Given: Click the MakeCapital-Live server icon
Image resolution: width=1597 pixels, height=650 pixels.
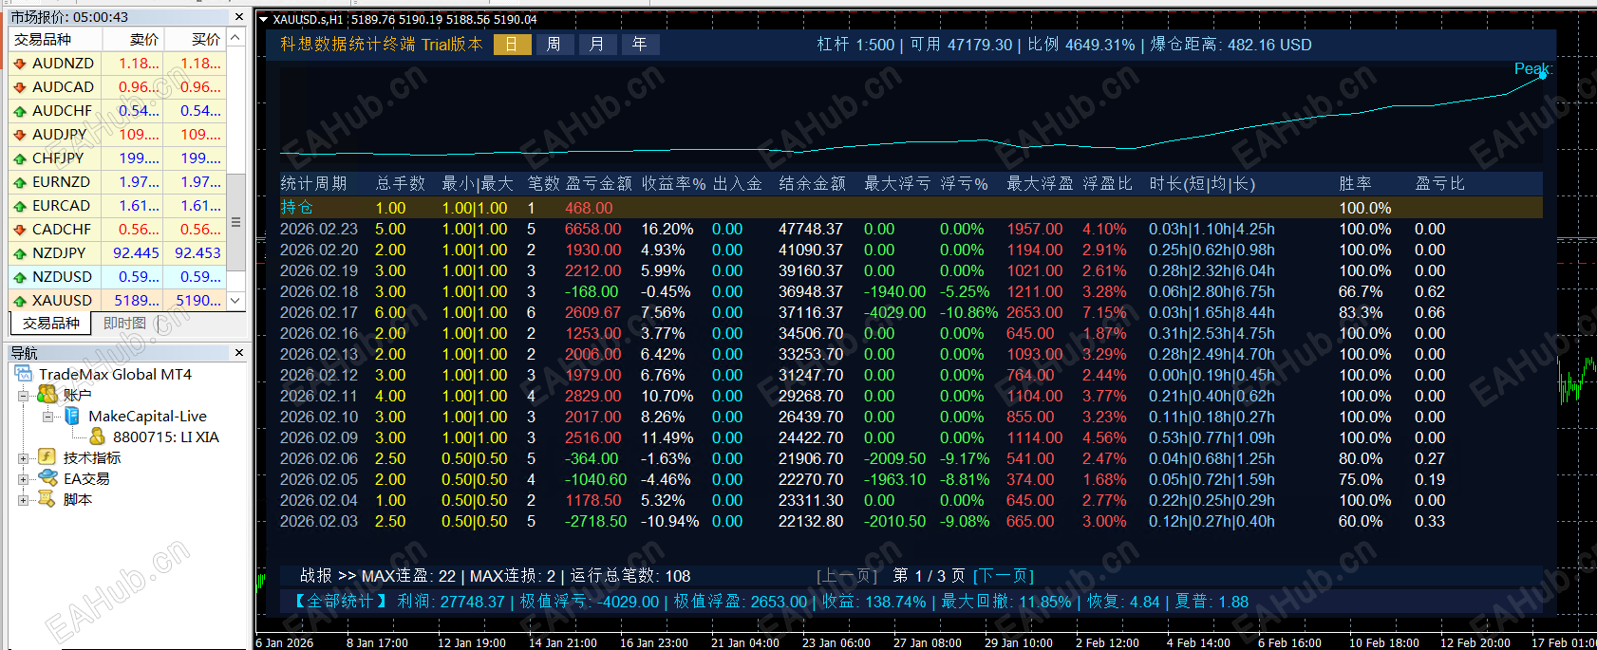Looking at the screenshot, I should click(72, 416).
